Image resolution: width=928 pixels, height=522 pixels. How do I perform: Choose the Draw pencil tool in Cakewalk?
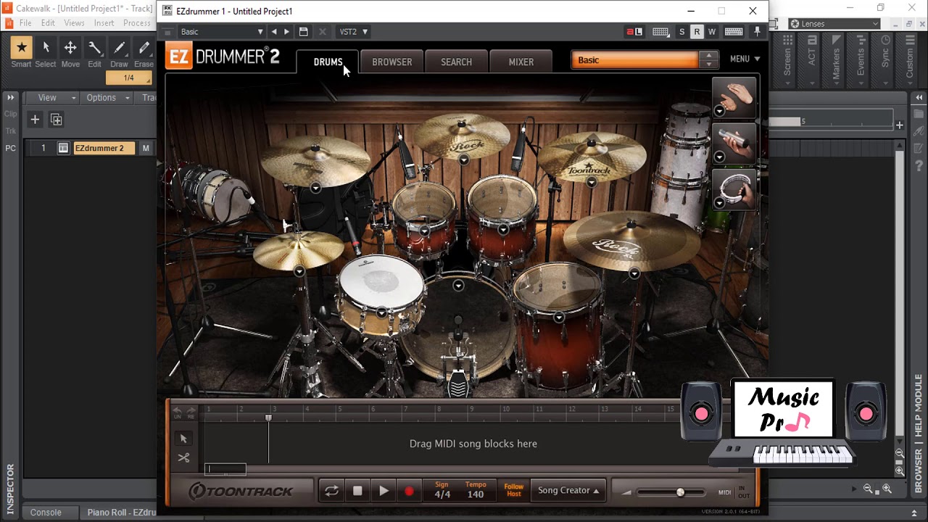tap(120, 48)
